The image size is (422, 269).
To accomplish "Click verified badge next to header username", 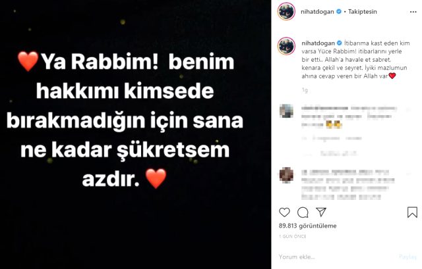I will click(x=339, y=12).
